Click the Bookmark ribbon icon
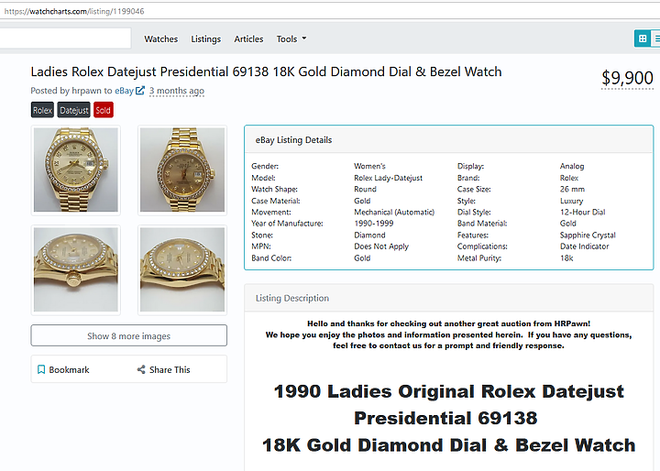The height and width of the screenshot is (471, 660). pos(41,369)
